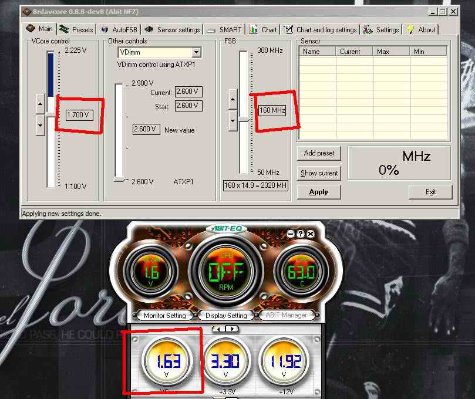475x399 pixels.
Task: Switch to the Chart tab
Action: pos(263,30)
